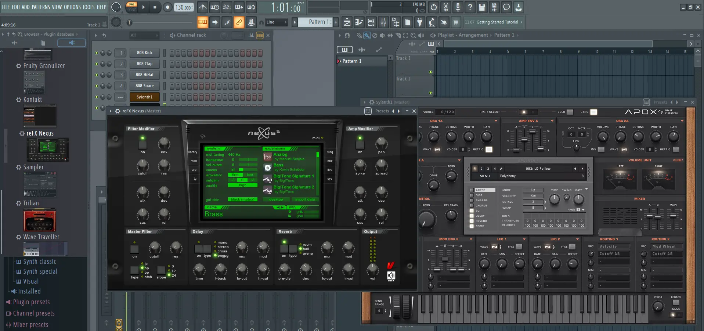Toggle PAT/SONG mode switch
This screenshot has width=704, height=331.
(x=131, y=7)
